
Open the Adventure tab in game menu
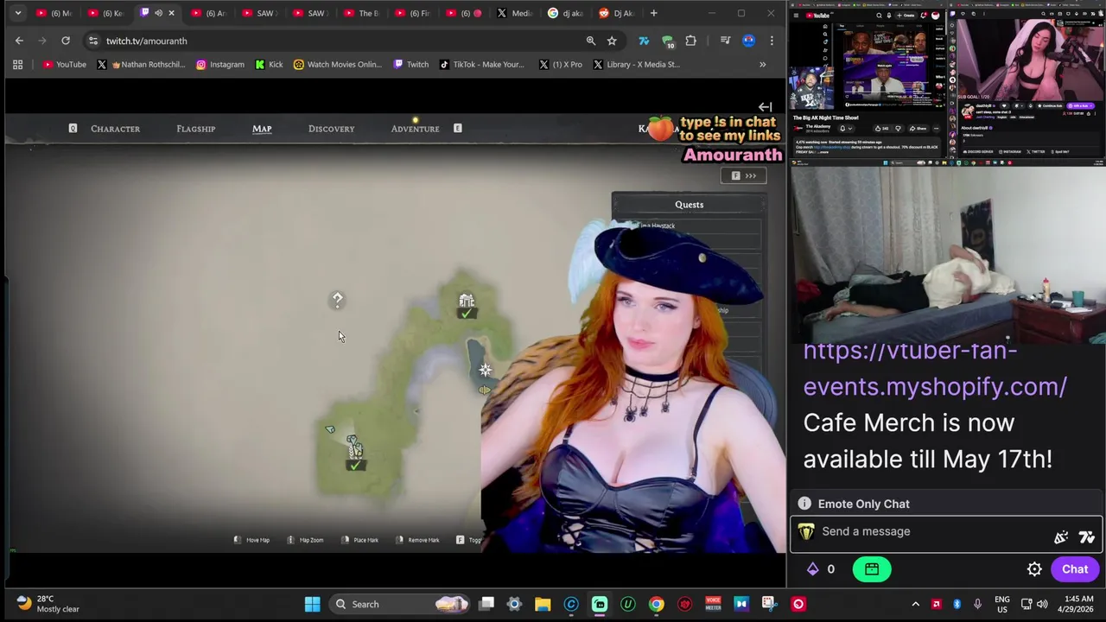415,129
